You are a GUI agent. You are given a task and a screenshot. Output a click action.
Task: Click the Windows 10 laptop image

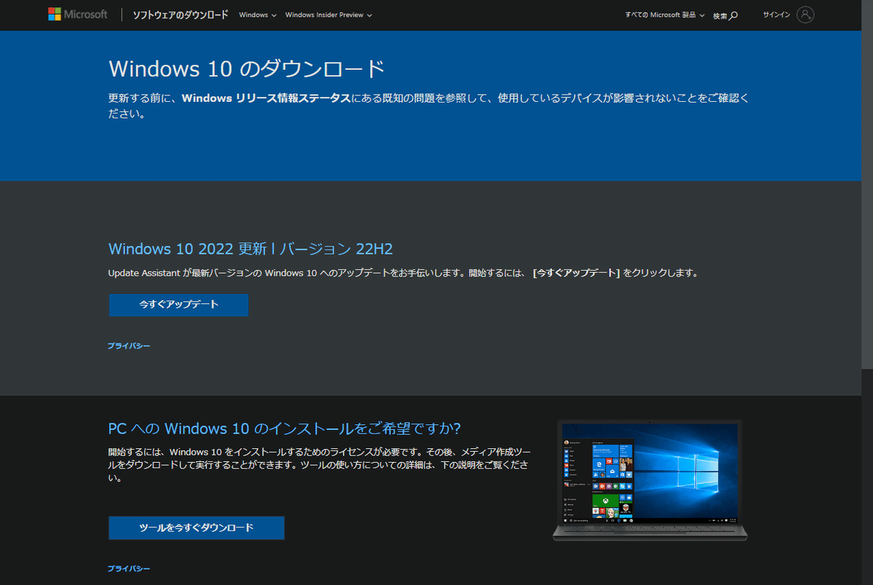coord(650,480)
